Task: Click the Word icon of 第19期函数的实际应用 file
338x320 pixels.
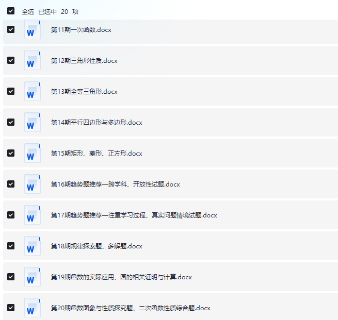Action: (x=33, y=277)
